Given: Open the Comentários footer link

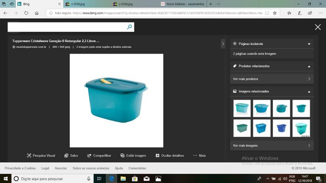Looking at the screenshot, I should click(x=137, y=168).
